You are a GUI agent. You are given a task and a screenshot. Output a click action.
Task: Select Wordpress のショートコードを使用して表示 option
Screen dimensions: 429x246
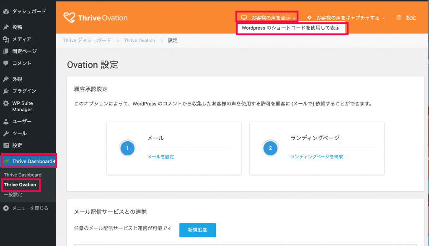coord(291,28)
